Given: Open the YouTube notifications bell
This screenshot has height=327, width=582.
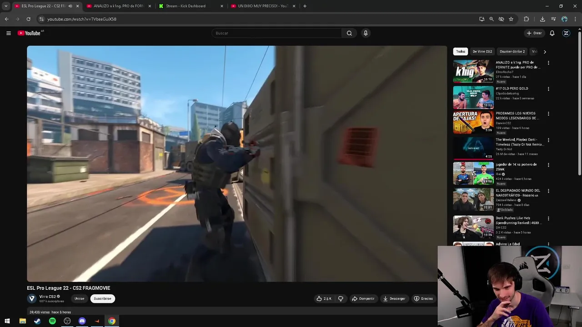Looking at the screenshot, I should [x=552, y=33].
